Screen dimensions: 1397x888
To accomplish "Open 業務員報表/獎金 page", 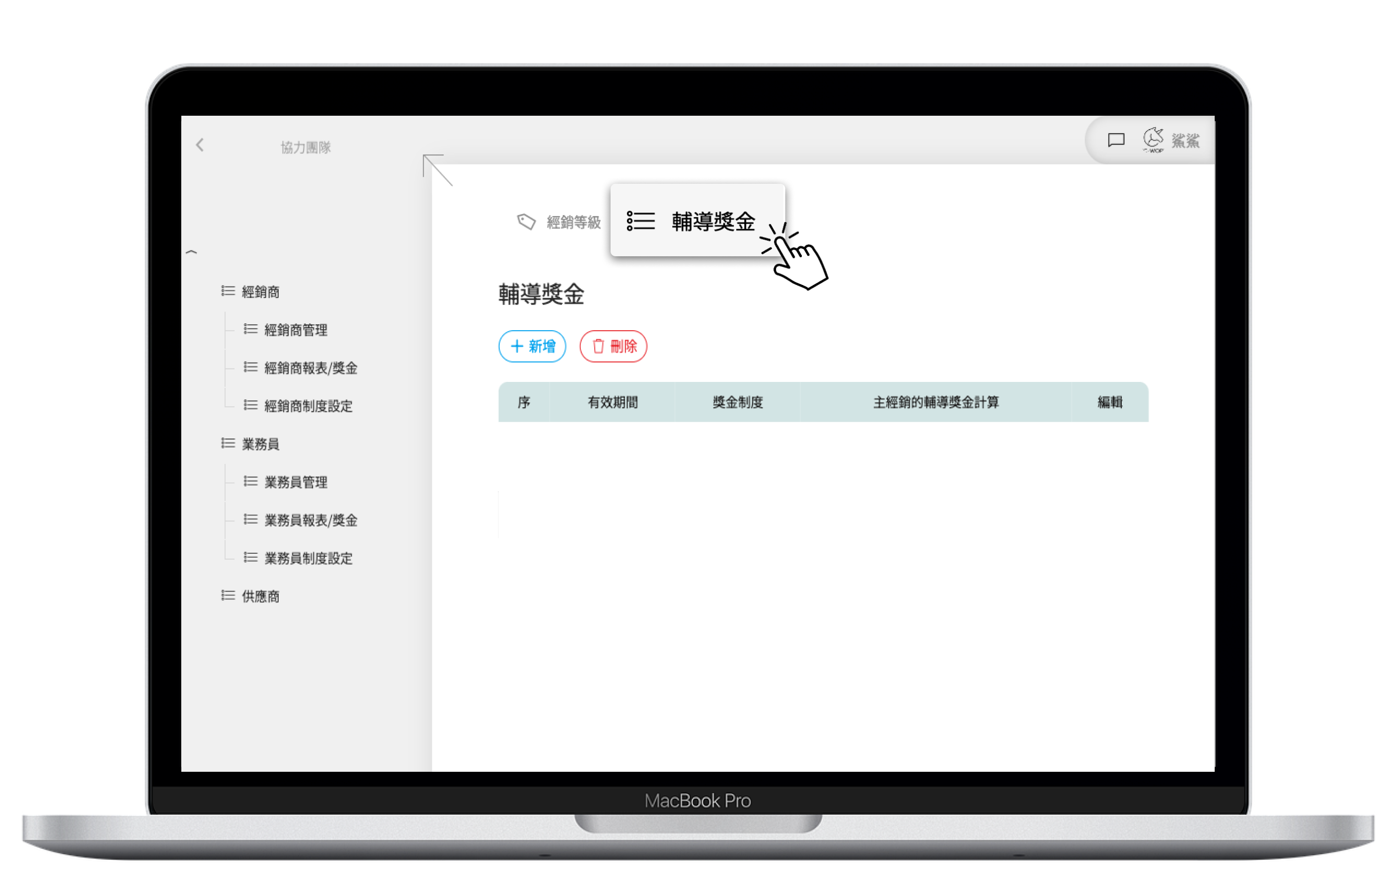I will click(310, 520).
